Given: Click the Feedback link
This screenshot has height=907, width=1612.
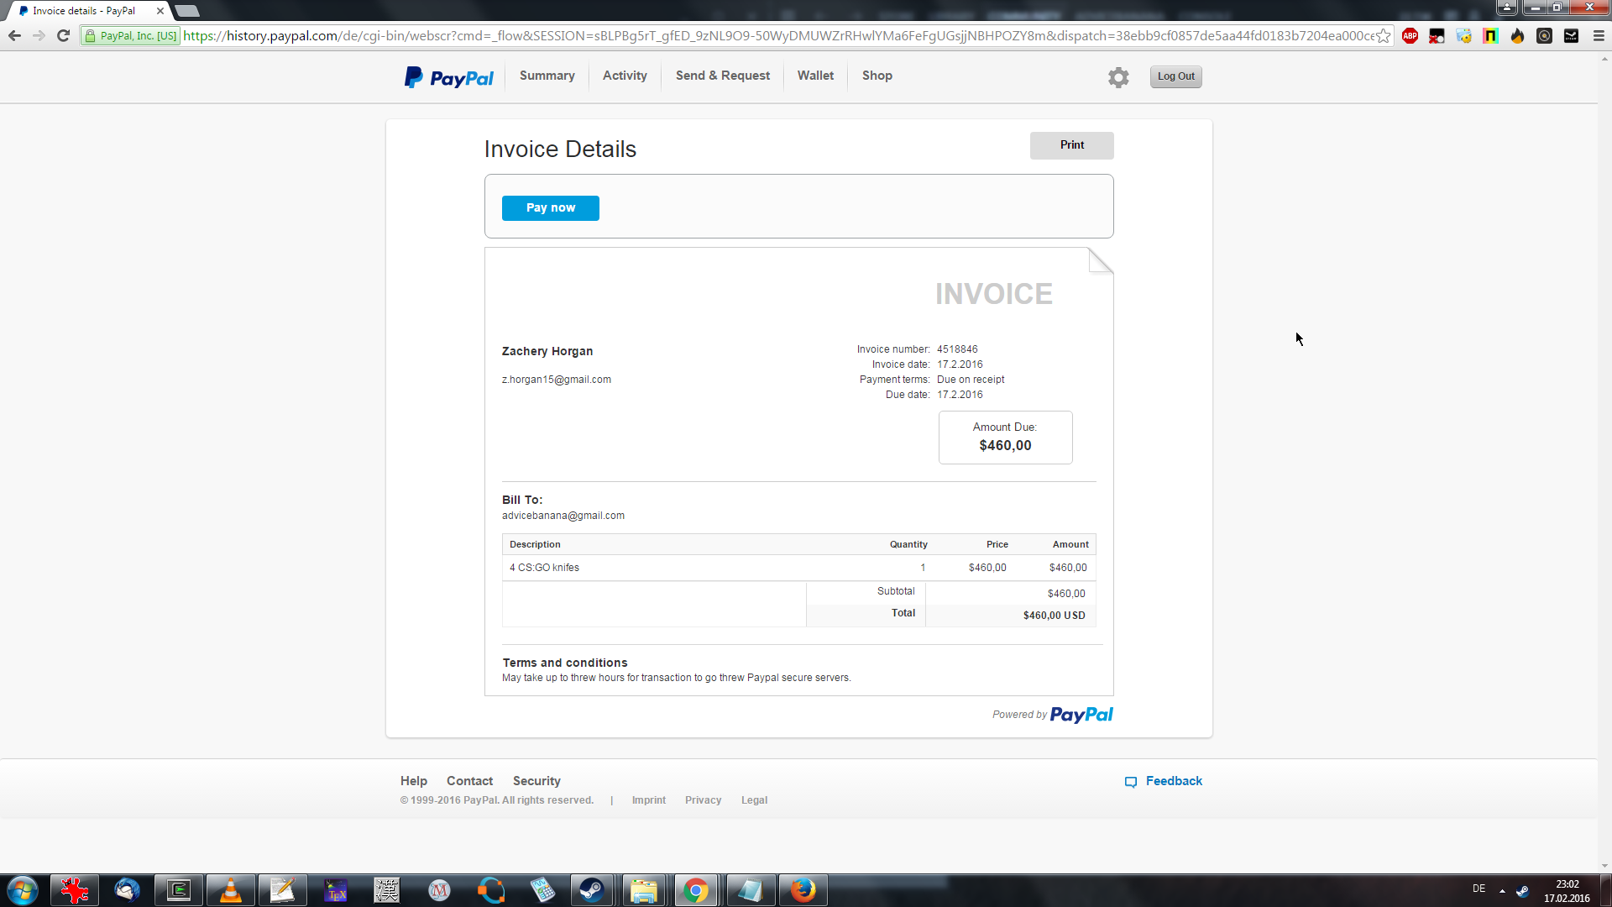Looking at the screenshot, I should [x=1173, y=781].
